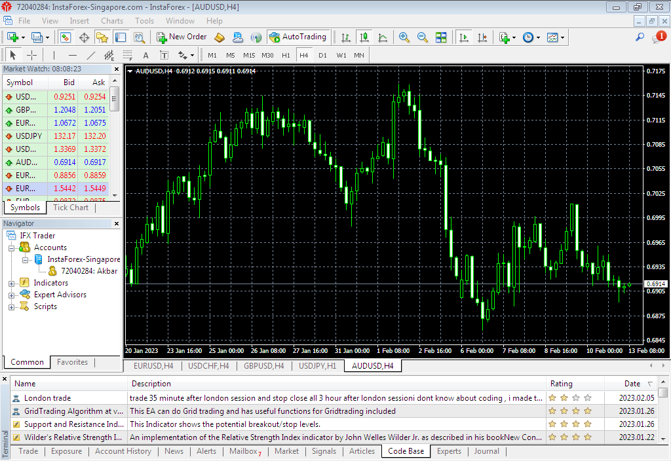Click the Code Base list scrollbar thumb
The width and height of the screenshot is (671, 461).
click(663, 393)
